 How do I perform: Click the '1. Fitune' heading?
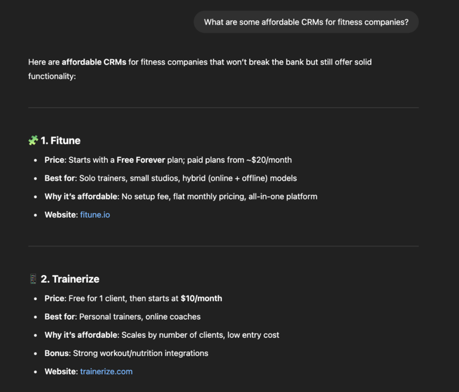(60, 141)
